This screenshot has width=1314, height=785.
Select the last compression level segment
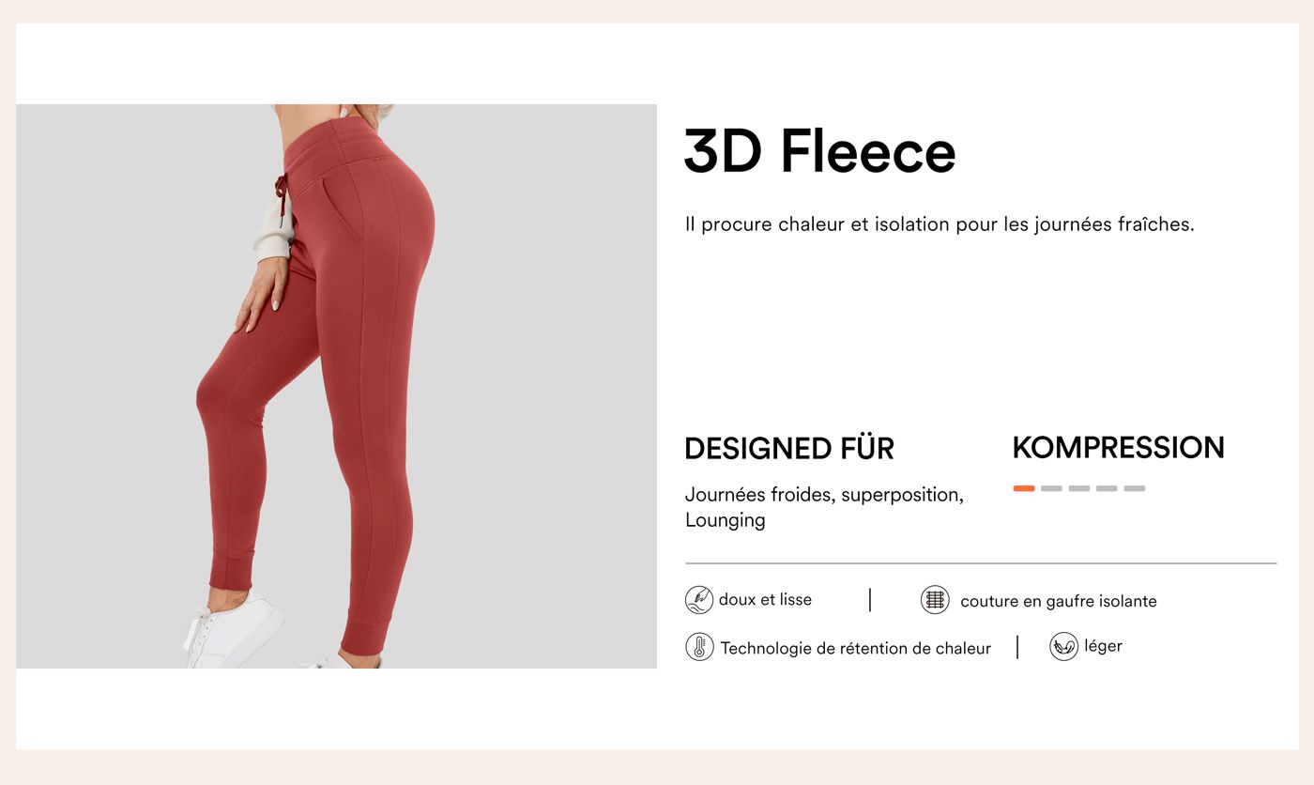pyautogui.click(x=1135, y=488)
